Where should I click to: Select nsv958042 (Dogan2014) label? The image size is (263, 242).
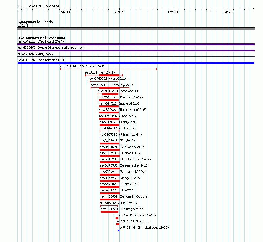(118, 203)
